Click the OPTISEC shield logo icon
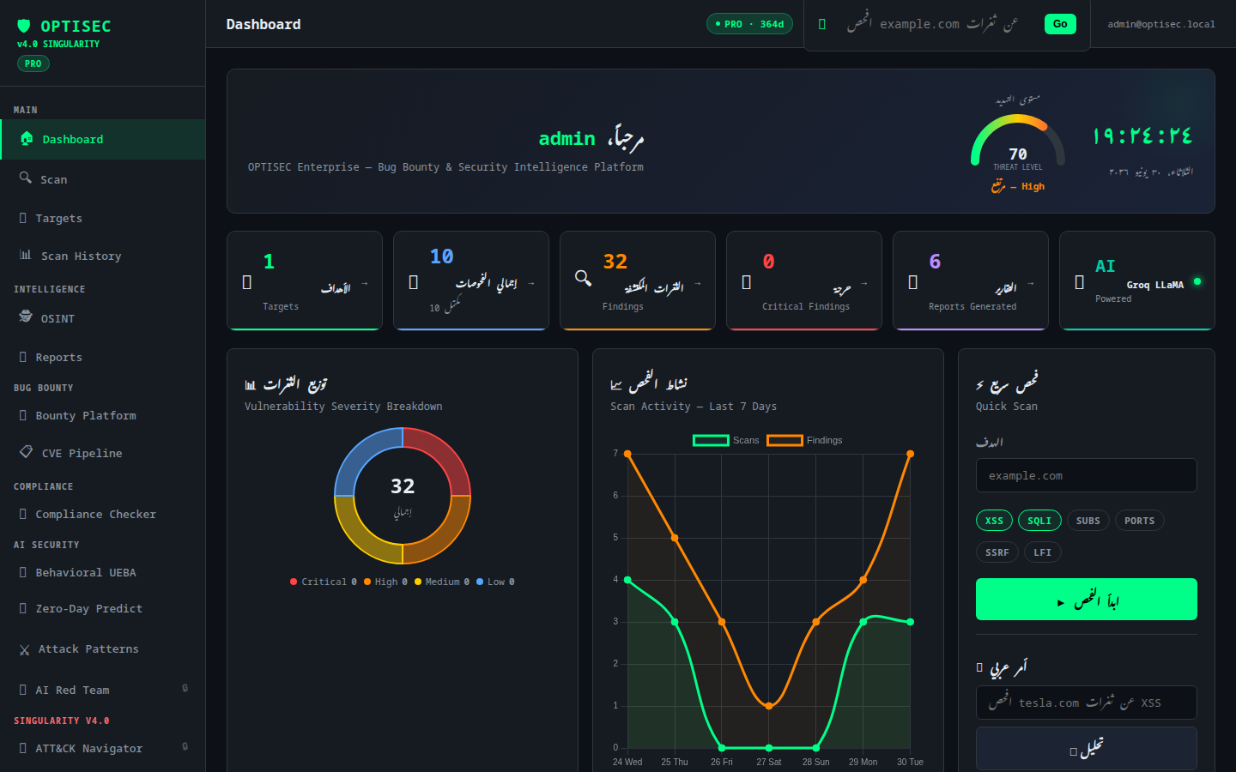Image resolution: width=1236 pixels, height=772 pixels. click(x=24, y=26)
